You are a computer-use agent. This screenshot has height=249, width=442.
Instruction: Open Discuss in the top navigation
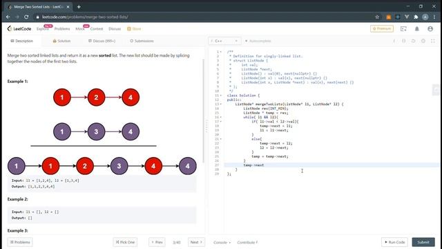pyautogui.click(x=115, y=29)
